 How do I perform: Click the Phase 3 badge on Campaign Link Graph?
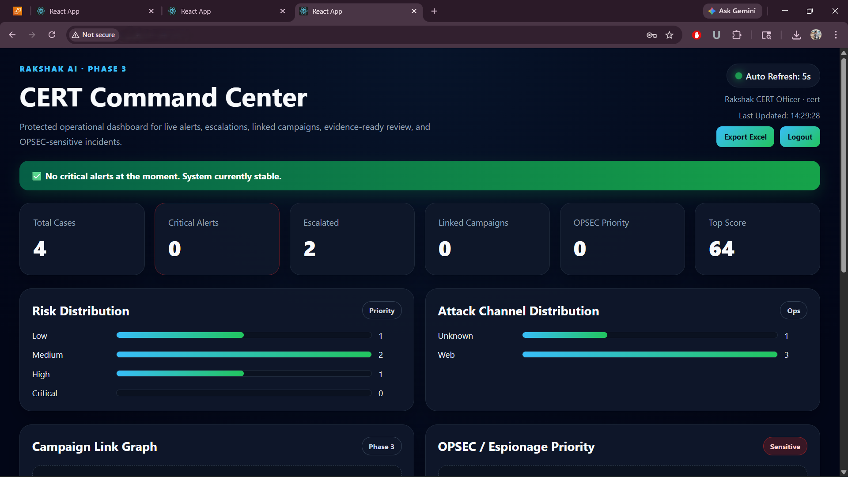382,447
